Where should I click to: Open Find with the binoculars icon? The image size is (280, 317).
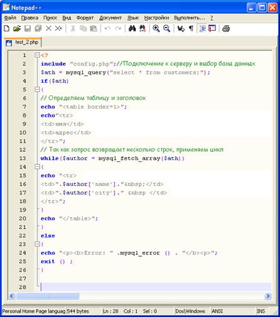click(x=132, y=28)
